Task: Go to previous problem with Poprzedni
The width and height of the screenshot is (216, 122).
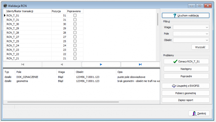Action: coord(186,76)
